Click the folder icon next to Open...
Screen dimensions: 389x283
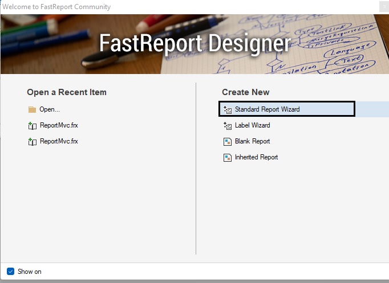pyautogui.click(x=32, y=109)
